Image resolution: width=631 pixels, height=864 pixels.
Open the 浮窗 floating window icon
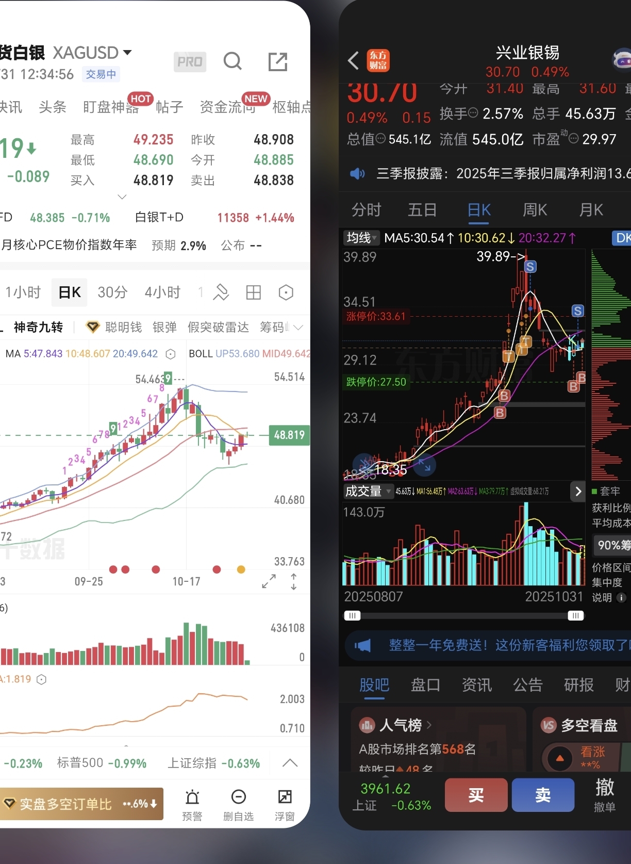click(x=285, y=805)
